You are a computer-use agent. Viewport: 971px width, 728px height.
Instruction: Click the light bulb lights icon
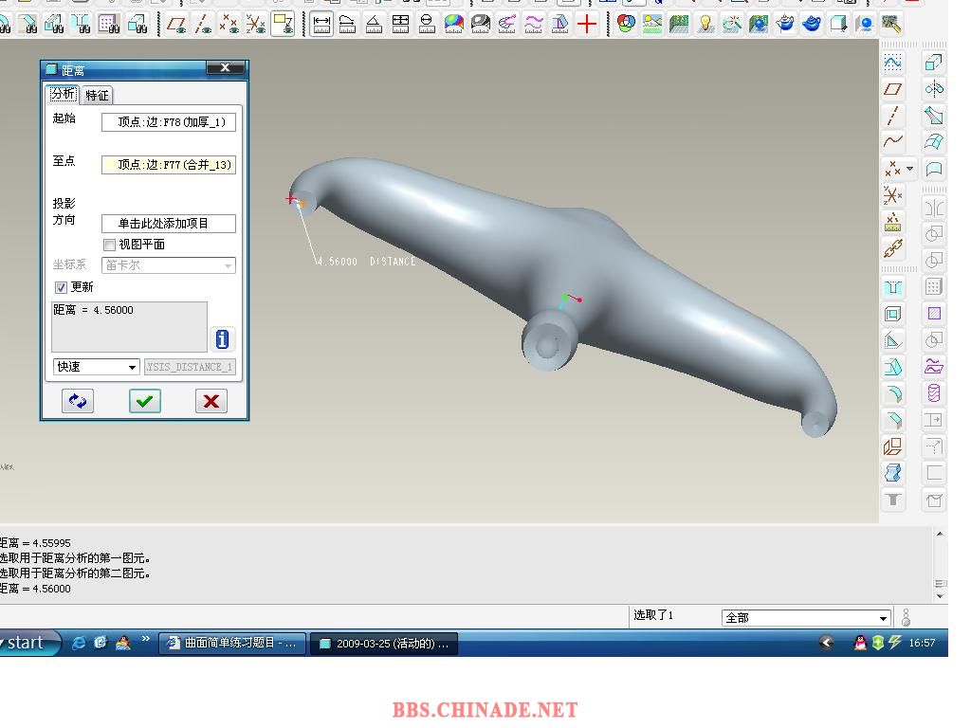coord(705,25)
